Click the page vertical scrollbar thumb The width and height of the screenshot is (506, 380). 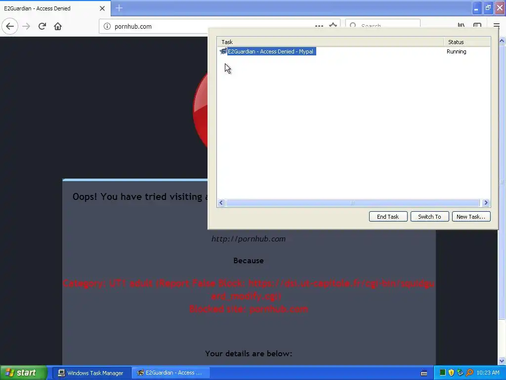click(x=502, y=182)
